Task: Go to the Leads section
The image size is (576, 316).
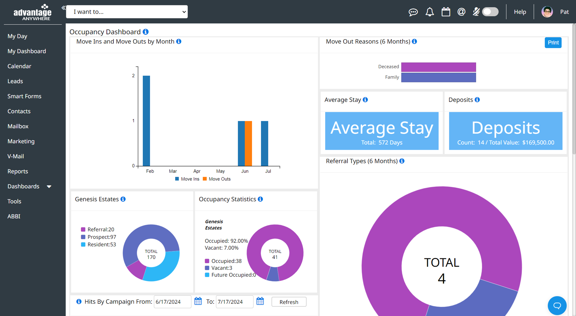Action: tap(15, 81)
